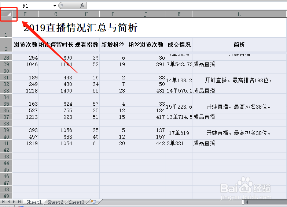Go to first sheet navigation arrow

pos(3,202)
